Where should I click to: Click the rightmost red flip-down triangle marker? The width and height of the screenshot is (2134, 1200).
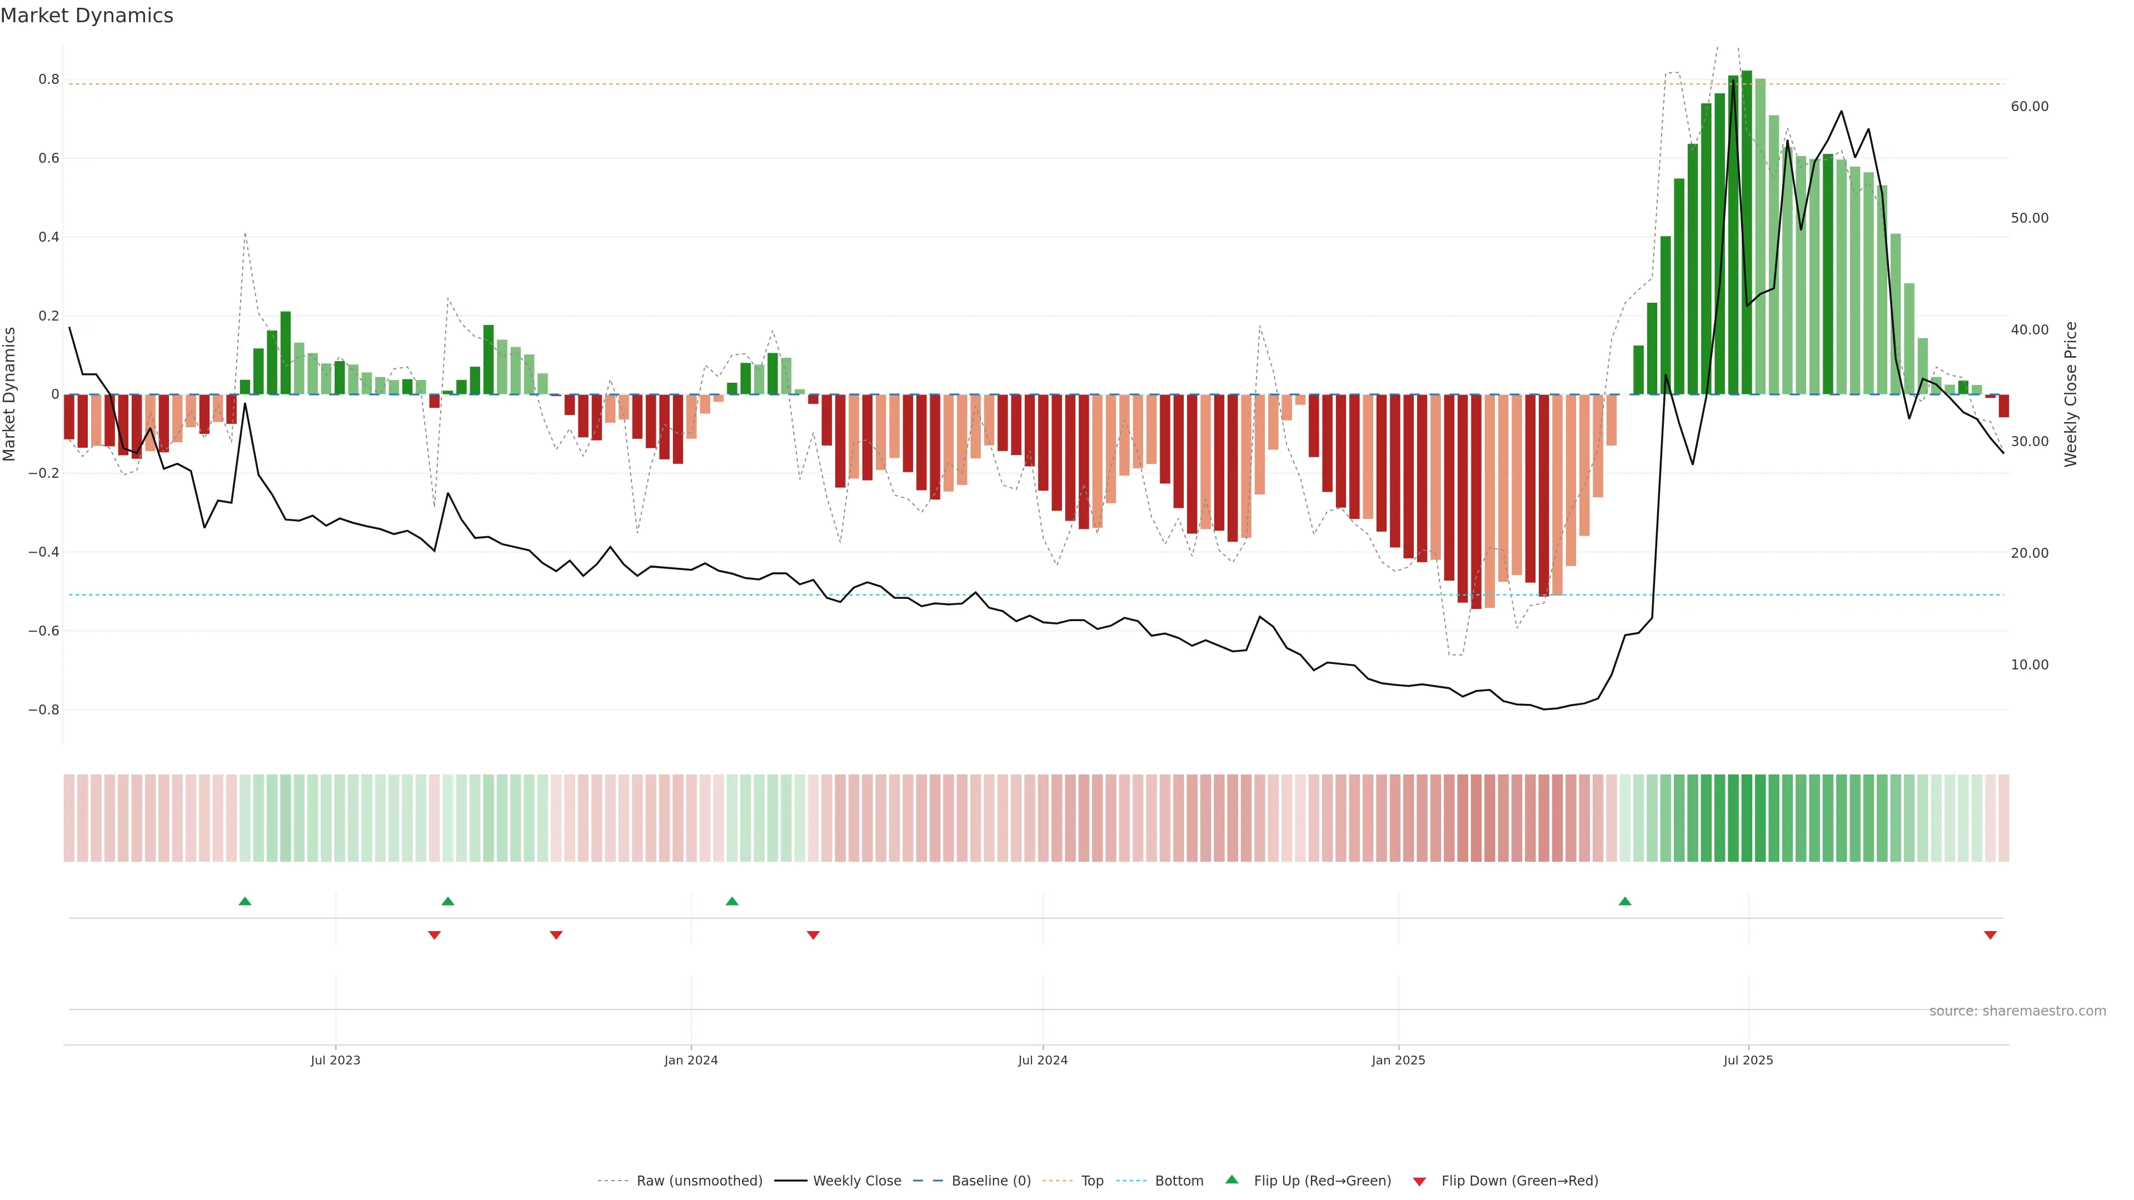point(1990,935)
